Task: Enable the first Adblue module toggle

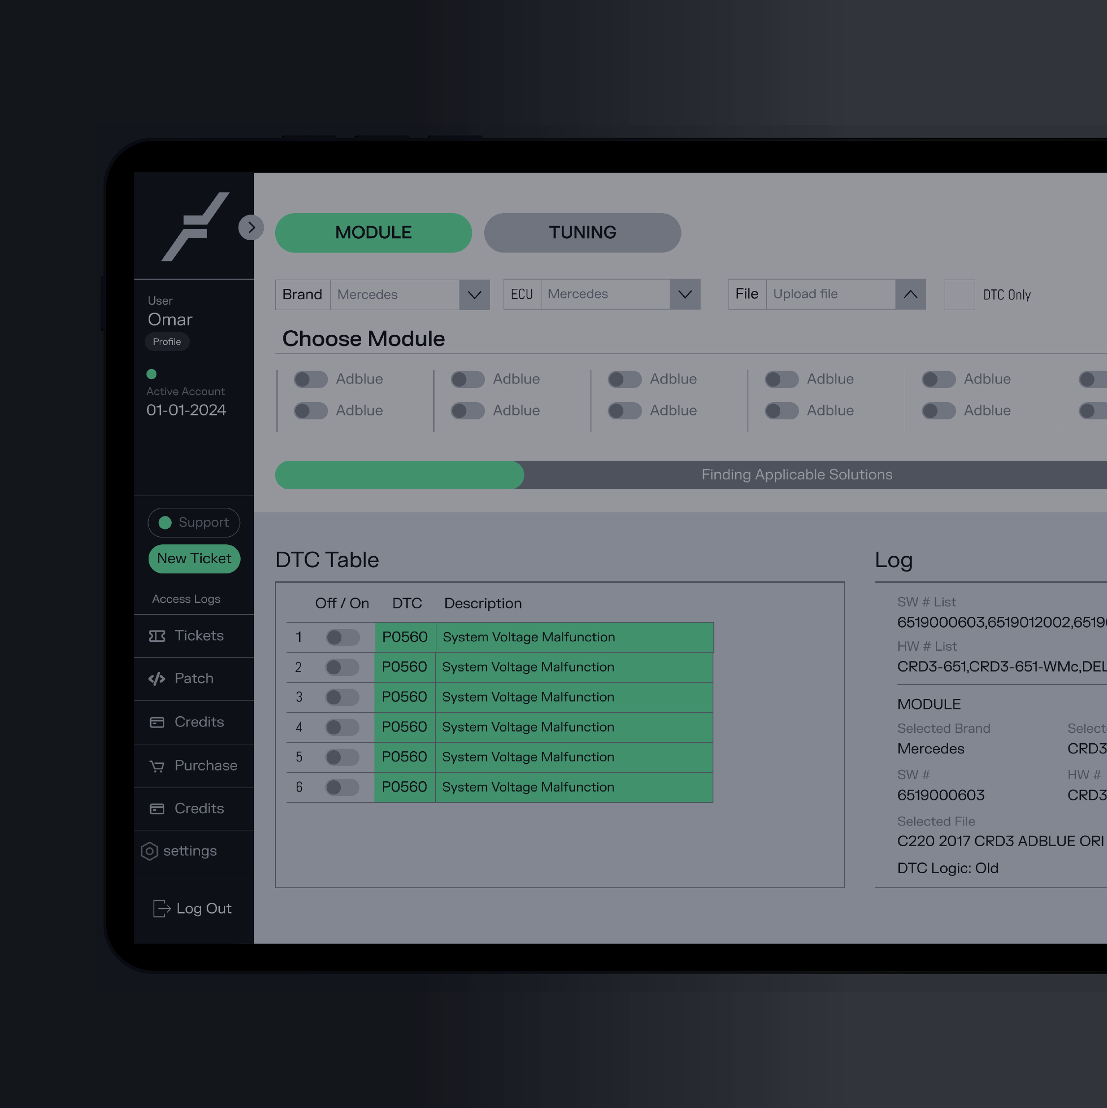Action: 311,379
